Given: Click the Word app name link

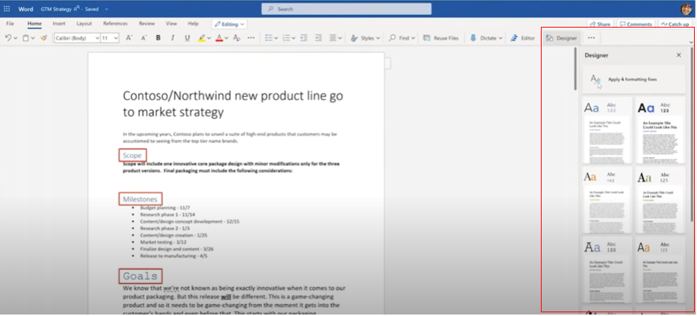Looking at the screenshot, I should click(x=25, y=9).
